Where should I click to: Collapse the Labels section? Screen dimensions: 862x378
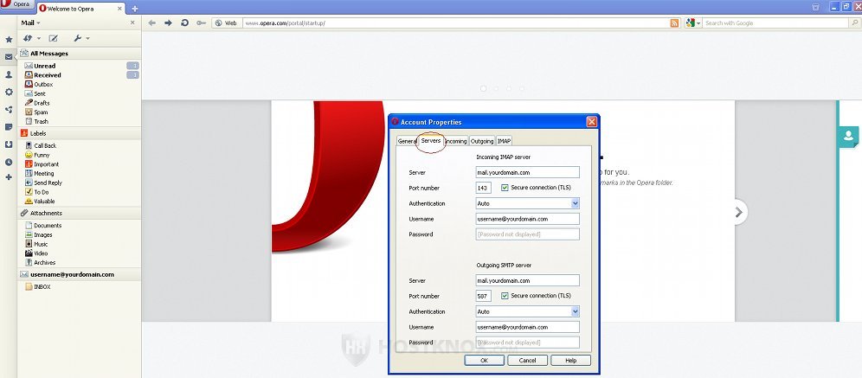79,133
